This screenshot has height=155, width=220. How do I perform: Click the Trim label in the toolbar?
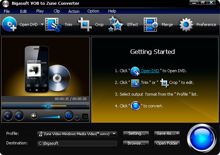68,25
